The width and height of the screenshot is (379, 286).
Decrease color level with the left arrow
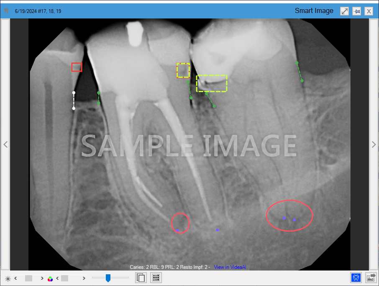[x=57, y=278]
